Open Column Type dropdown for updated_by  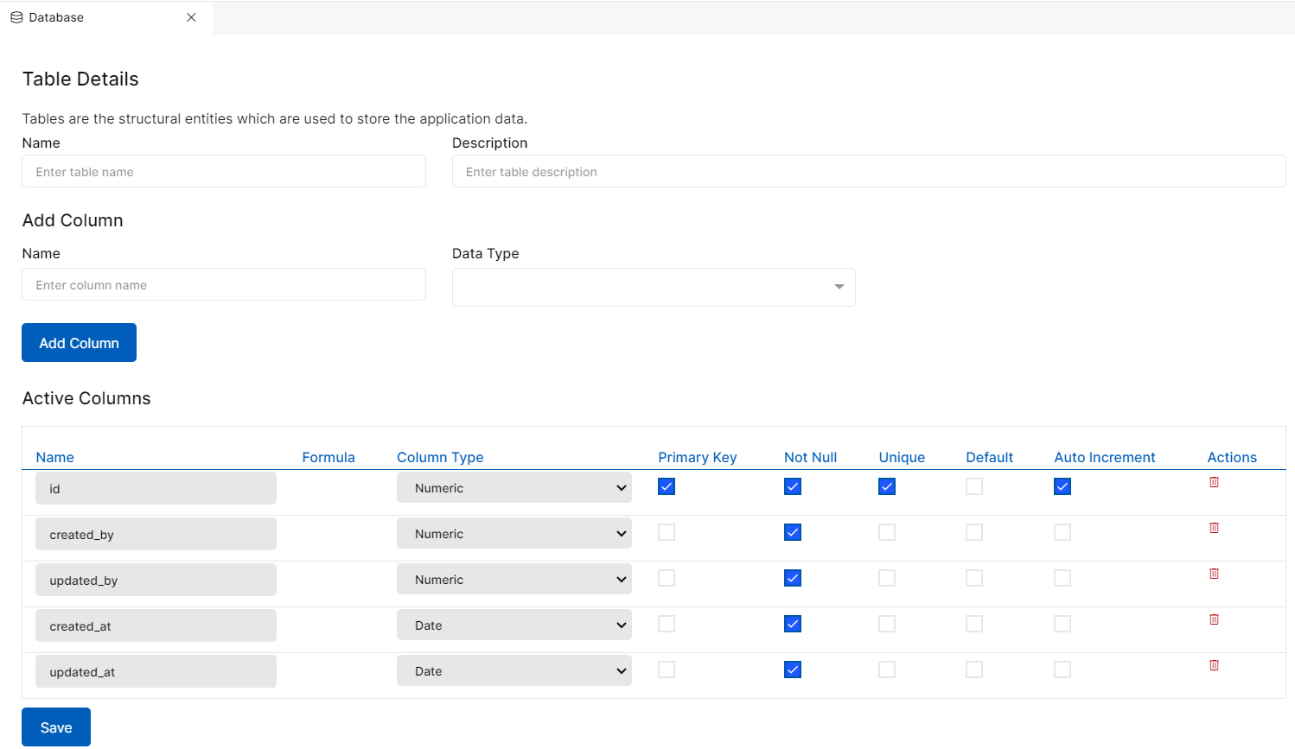pyautogui.click(x=514, y=579)
